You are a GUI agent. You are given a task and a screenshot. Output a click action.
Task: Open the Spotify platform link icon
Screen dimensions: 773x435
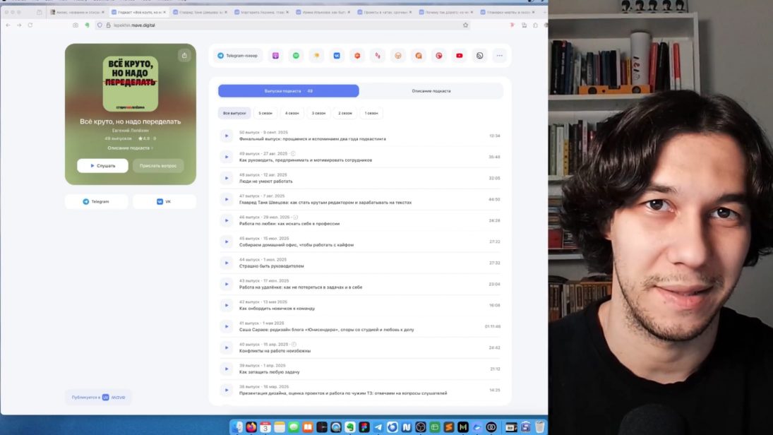[296, 56]
